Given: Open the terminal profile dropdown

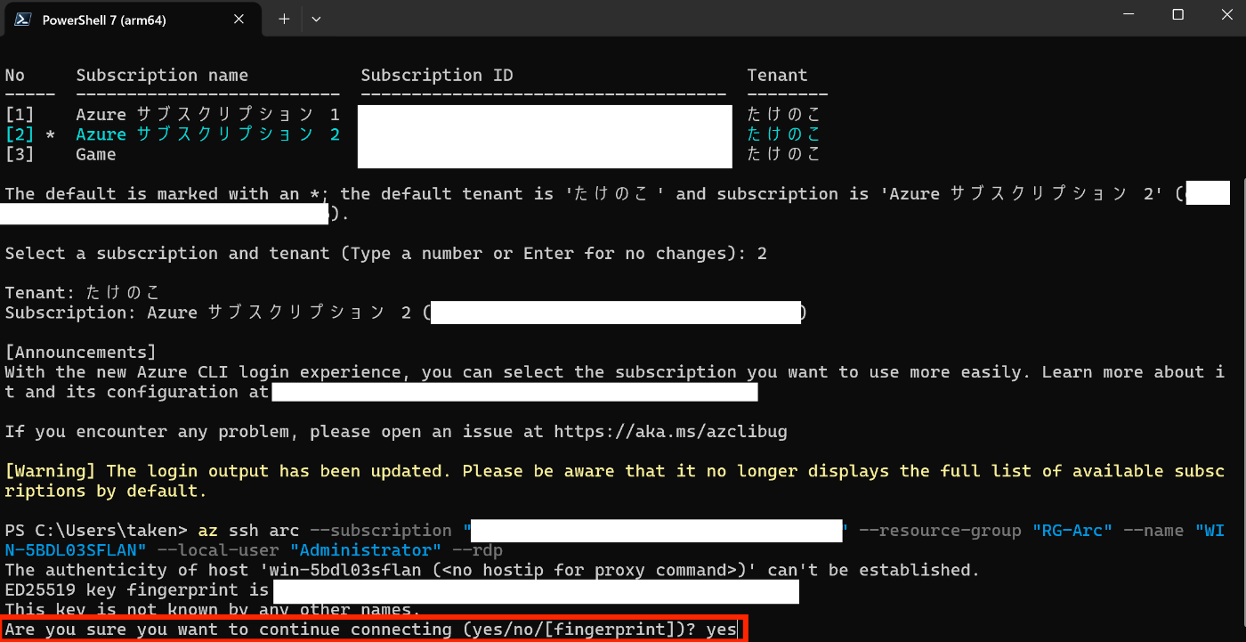Looking at the screenshot, I should (x=316, y=19).
